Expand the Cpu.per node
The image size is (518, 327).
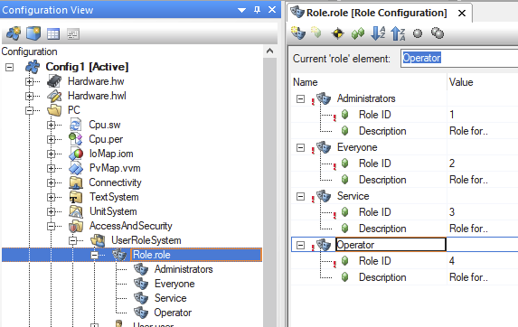(51, 140)
